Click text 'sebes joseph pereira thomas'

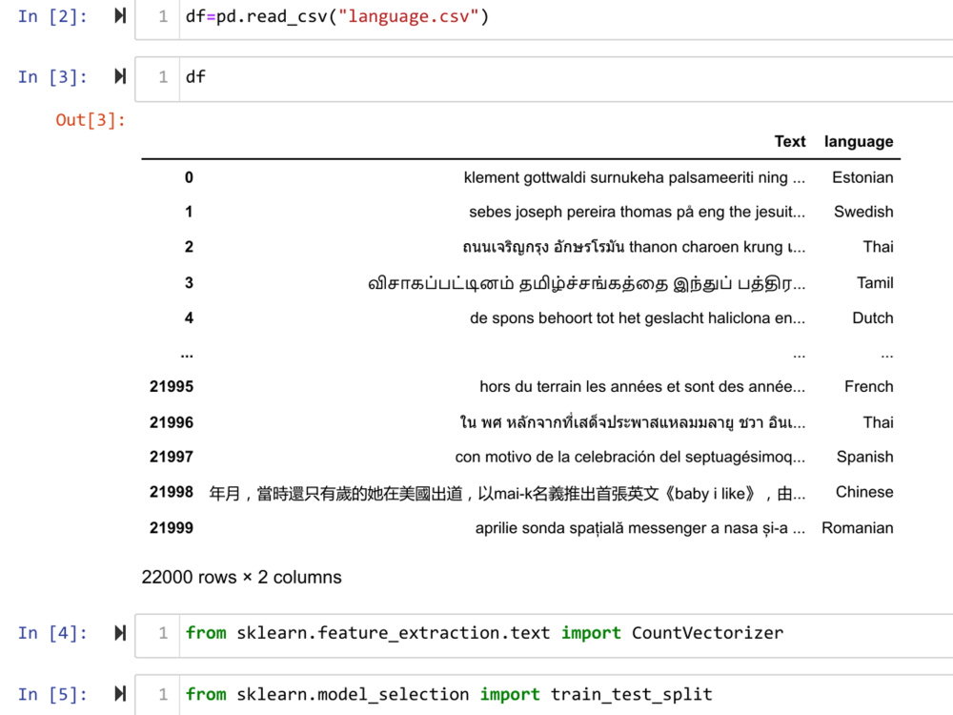571,212
